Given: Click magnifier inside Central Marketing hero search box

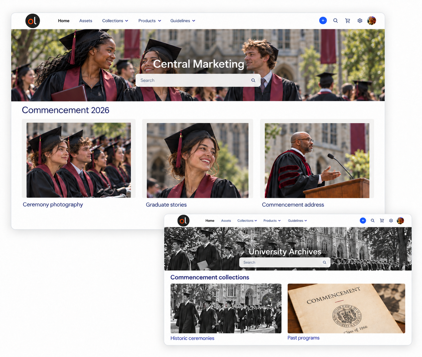Looking at the screenshot, I should pos(253,80).
